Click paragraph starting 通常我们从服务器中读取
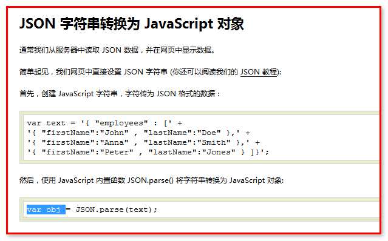This screenshot has height=241, width=388. click(x=117, y=50)
